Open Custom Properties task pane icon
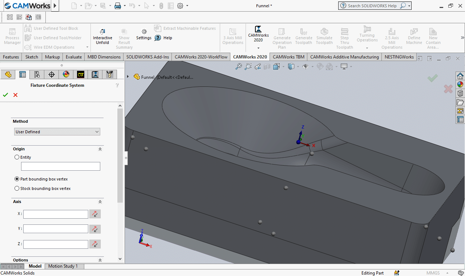465x276 pixels. pyautogui.click(x=460, y=119)
